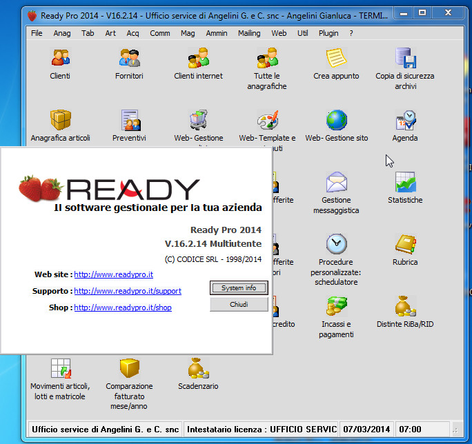Open Incassi e pagamenti
The image size is (472, 444).
click(336, 305)
